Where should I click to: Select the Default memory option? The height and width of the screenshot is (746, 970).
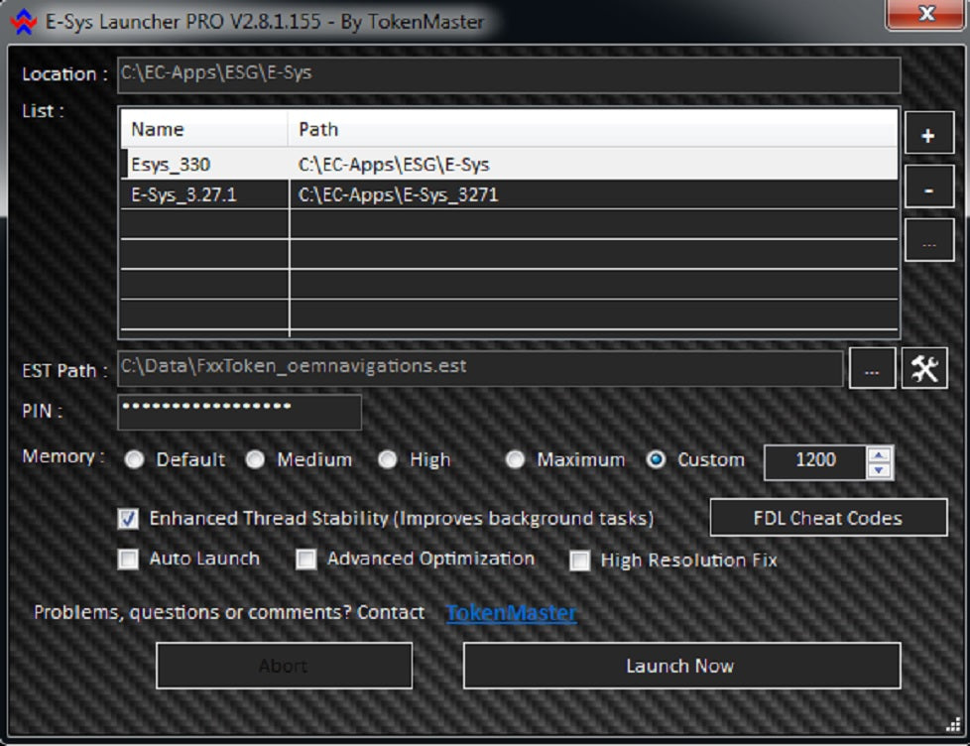click(x=133, y=459)
